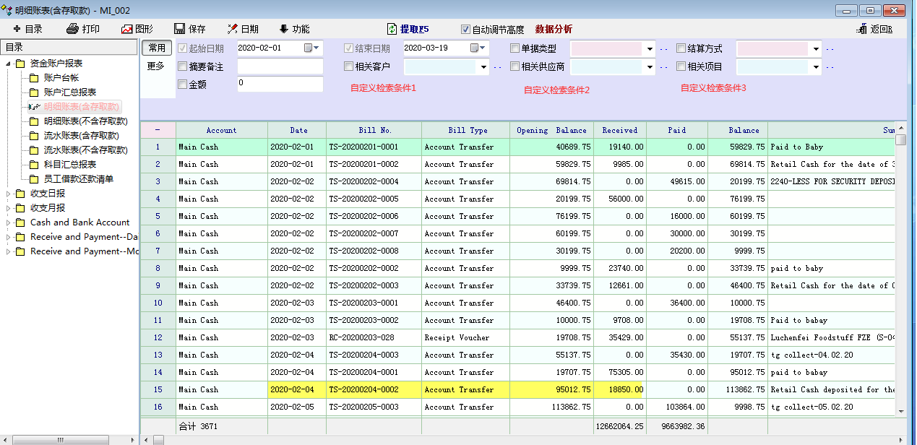Check the 单据类型 checkbox
The image size is (917, 445).
(515, 48)
